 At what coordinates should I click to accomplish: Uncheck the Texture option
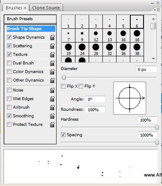coord(9,55)
